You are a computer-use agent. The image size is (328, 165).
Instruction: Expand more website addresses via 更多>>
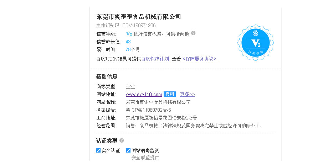(x=187, y=94)
